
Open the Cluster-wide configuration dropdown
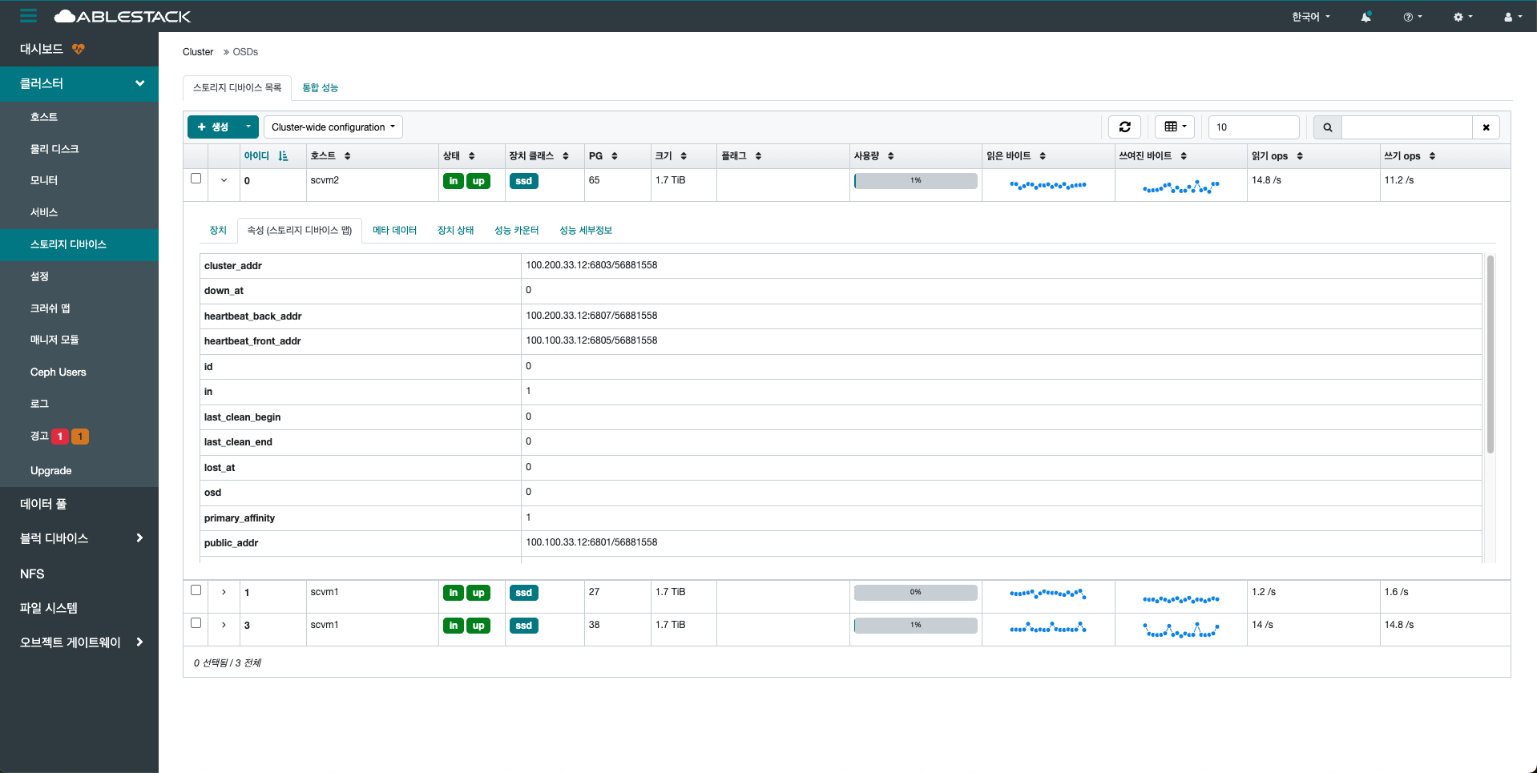click(x=333, y=127)
